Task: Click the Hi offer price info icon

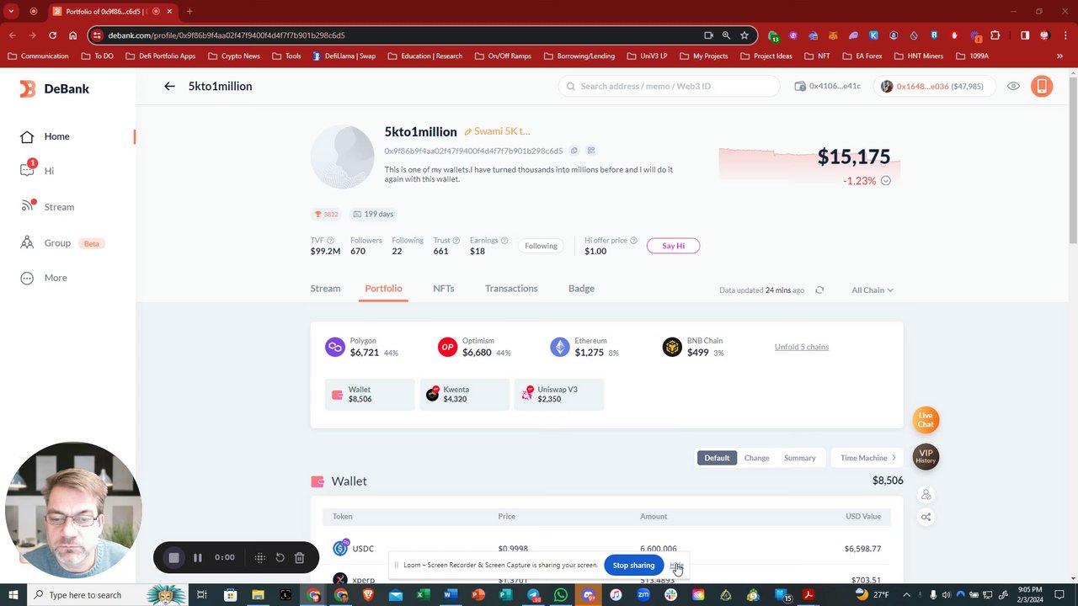Action: pos(633,241)
